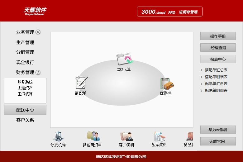Select 生产管理 in sidebar menu
243x162 pixels.
25,42
